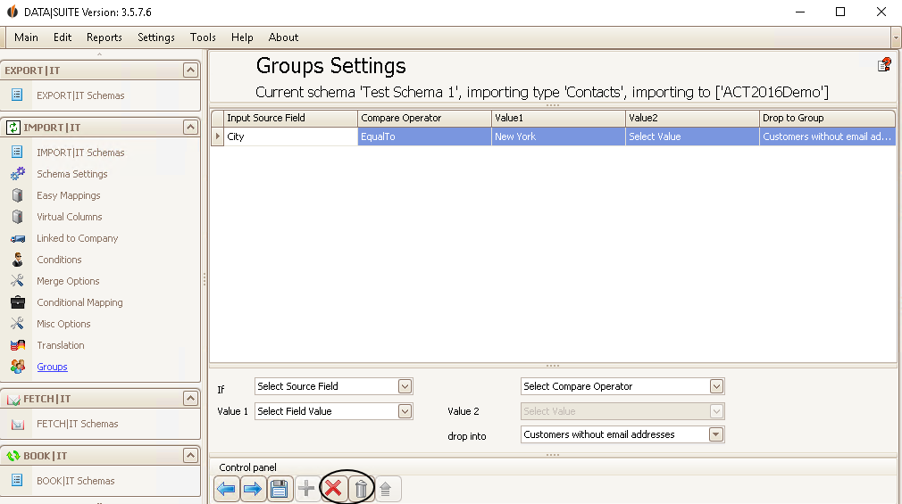
Task: Click the Virtual Columns icon
Action: pyautogui.click(x=17, y=216)
